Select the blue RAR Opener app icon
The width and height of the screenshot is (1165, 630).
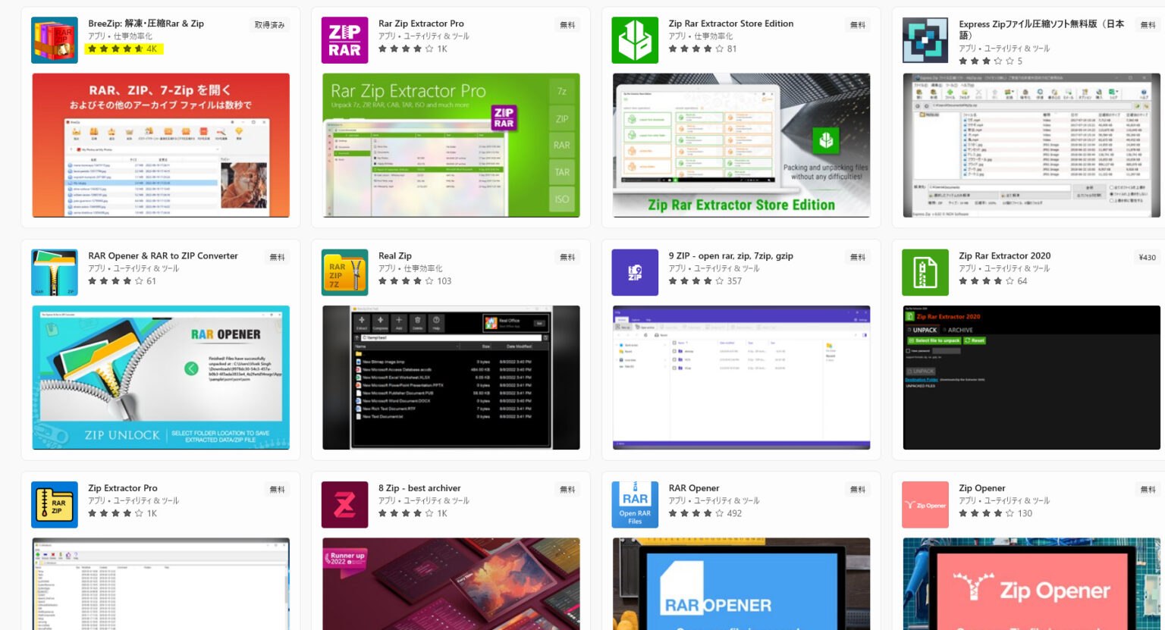click(635, 505)
